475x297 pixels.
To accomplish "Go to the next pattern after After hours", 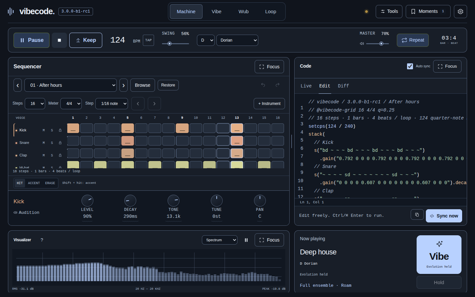I will [x=123, y=85].
